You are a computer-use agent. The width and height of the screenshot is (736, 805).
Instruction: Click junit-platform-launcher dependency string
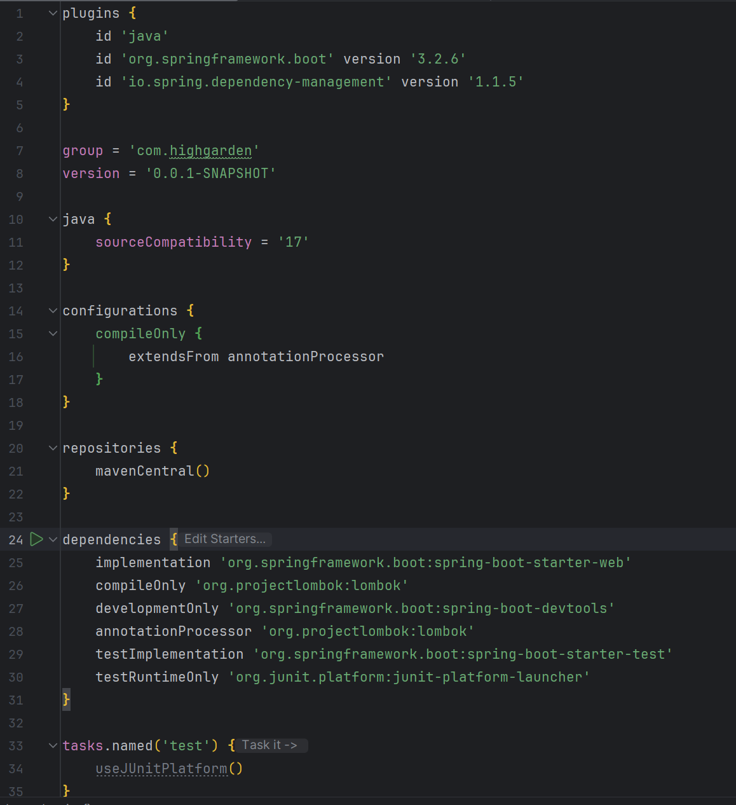409,677
